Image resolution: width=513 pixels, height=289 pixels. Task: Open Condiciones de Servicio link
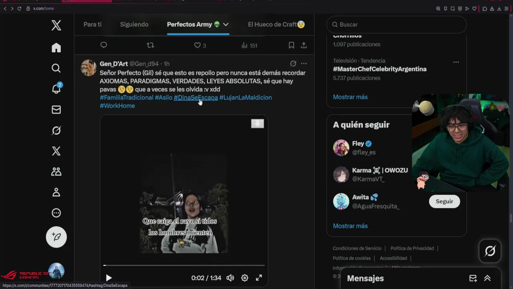(357, 248)
